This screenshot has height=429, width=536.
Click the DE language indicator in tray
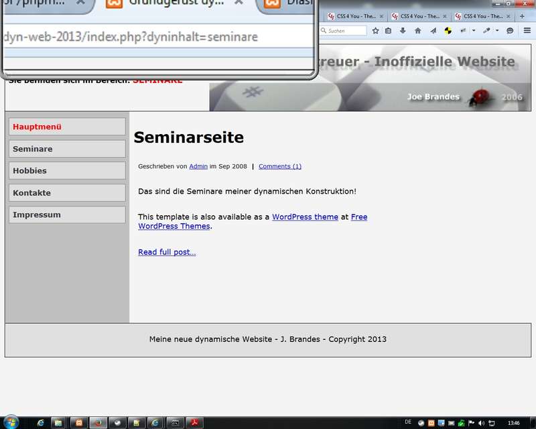pos(408,422)
